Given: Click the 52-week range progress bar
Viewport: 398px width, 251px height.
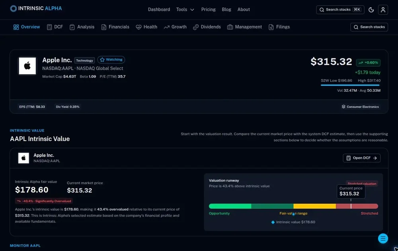Looking at the screenshot, I should pyautogui.click(x=350, y=85).
